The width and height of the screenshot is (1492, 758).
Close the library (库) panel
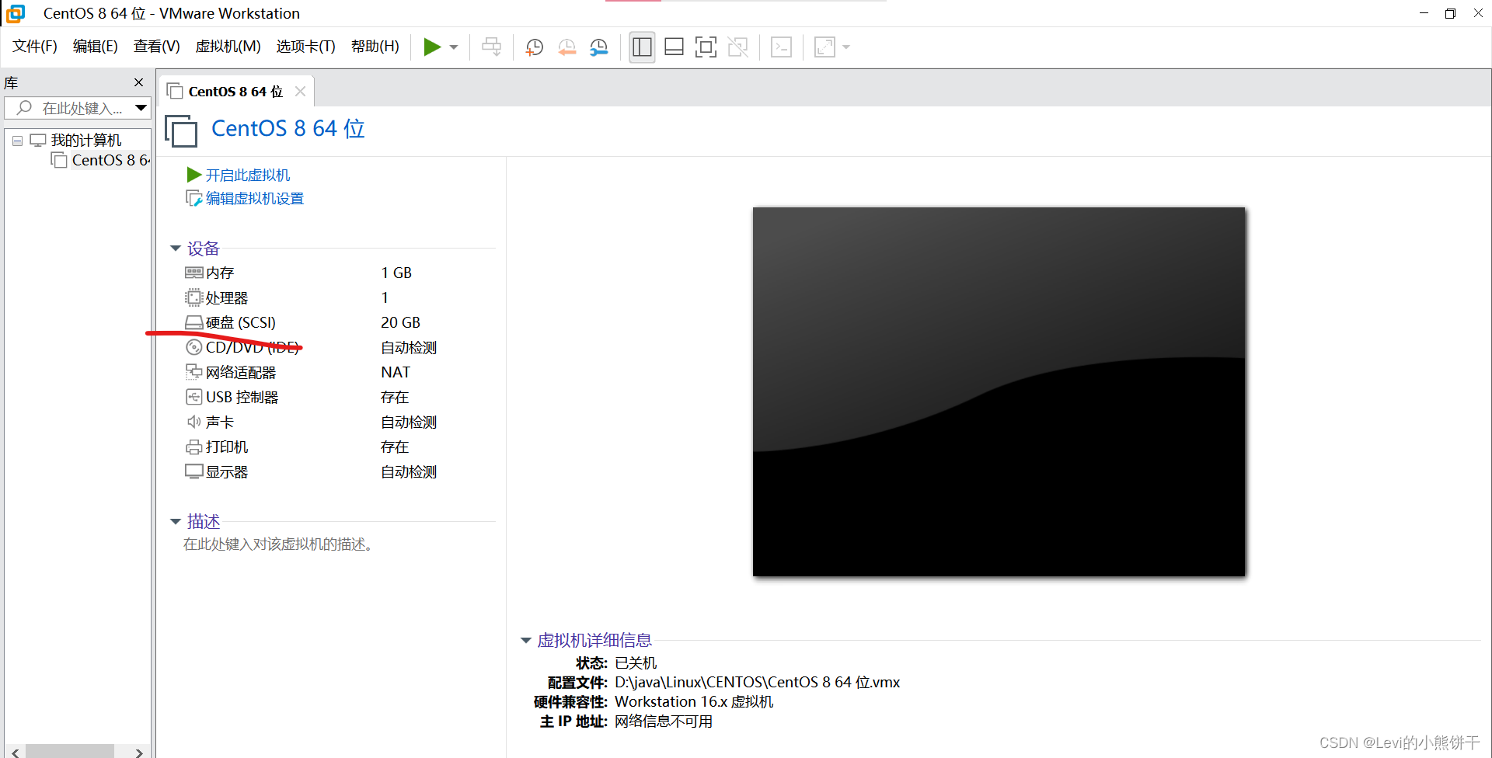pyautogui.click(x=138, y=82)
